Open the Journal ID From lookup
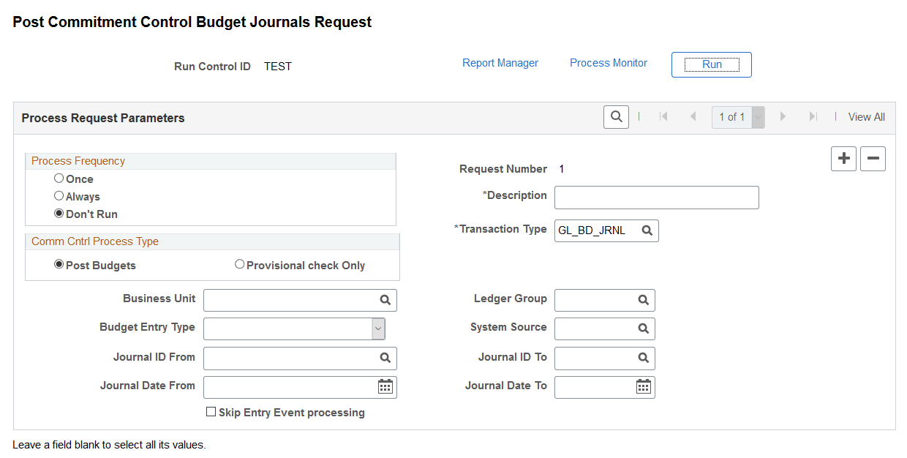This screenshot has width=907, height=458. [385, 358]
